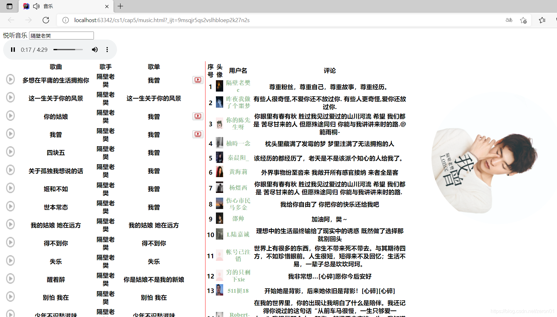This screenshot has width=557, height=317.
Task: Open user profile link 隔壁老樊c
Action: (238, 85)
